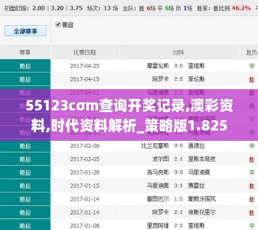This screenshot has height=230, width=258.
Task: Click the date 2017-04-25
Action: (x=84, y=66)
